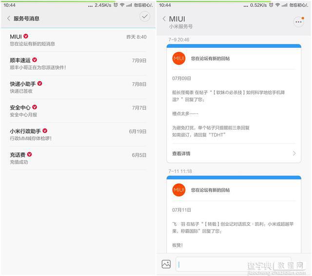Tap the verified badge beside 充话费
This screenshot has width=312, height=276.
(29, 154)
